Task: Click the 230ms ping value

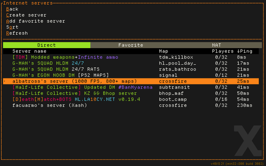Action: tap(244, 105)
